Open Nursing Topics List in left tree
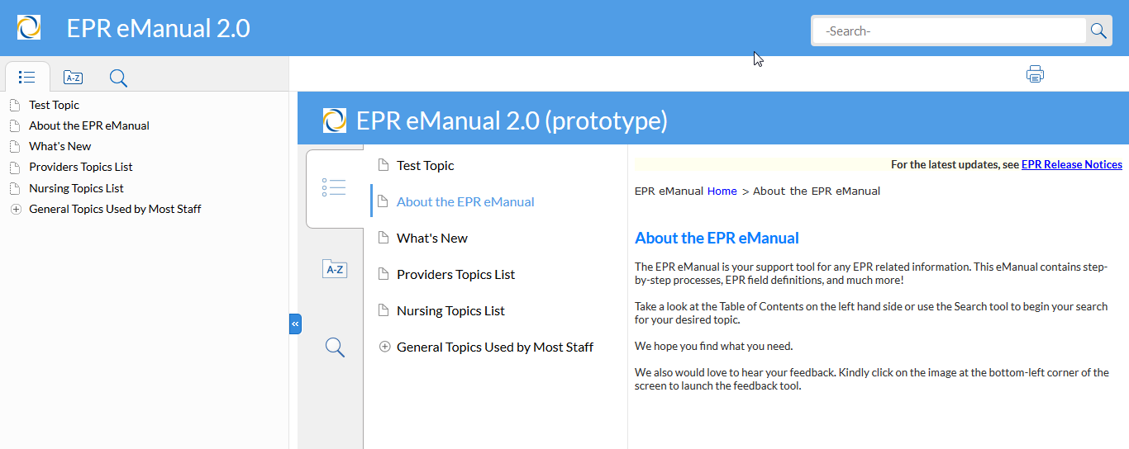The width and height of the screenshot is (1129, 449). pyautogui.click(x=76, y=188)
